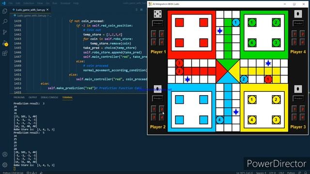
Task: Close the Ludo_game_with_Sam.py editor tab
Action: coord(47,10)
